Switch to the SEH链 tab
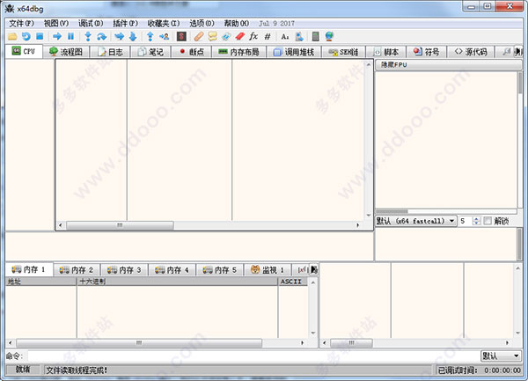528x381 pixels. pyautogui.click(x=343, y=52)
